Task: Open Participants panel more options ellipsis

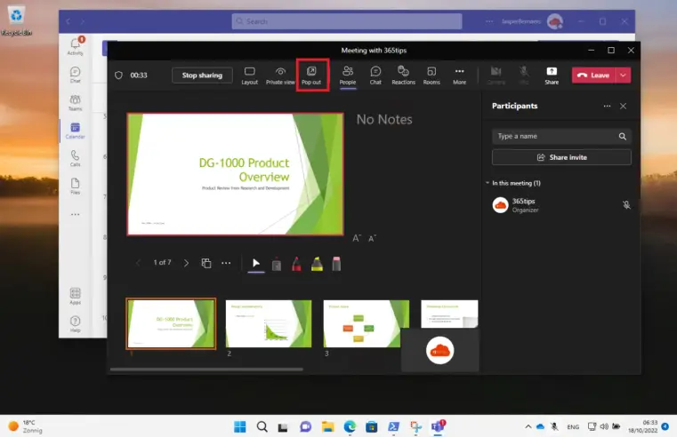Action: [x=607, y=106]
